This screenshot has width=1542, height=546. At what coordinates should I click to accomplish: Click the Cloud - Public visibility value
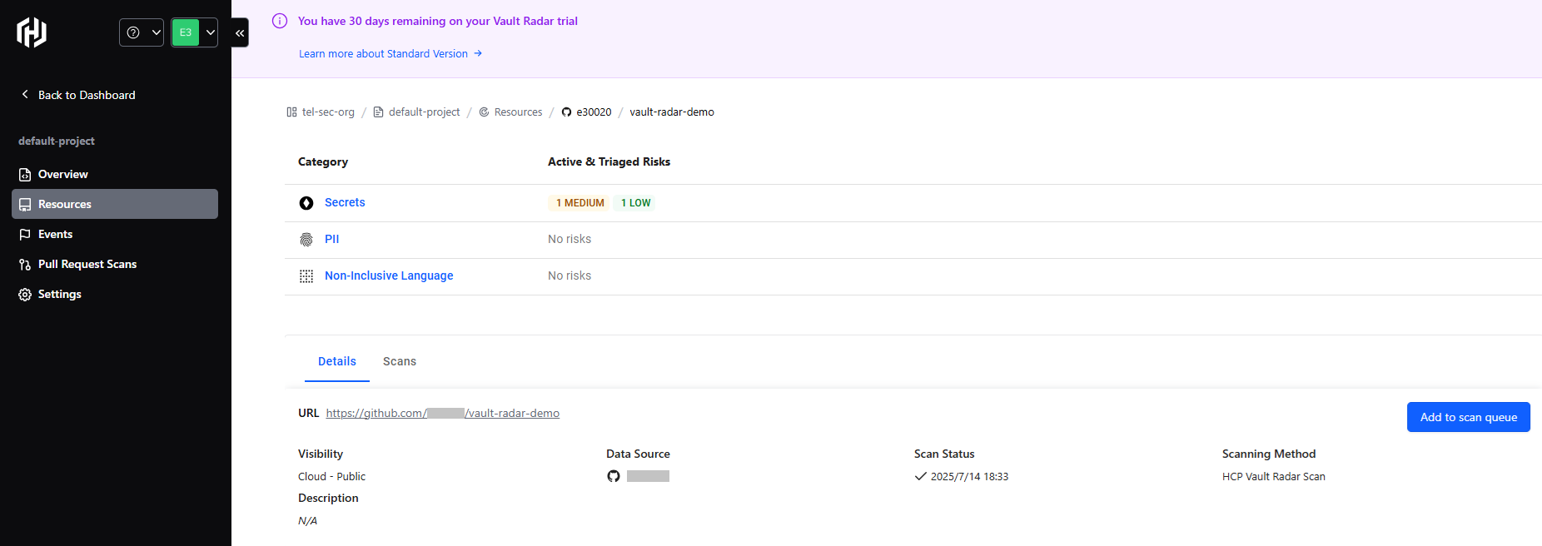tap(331, 477)
